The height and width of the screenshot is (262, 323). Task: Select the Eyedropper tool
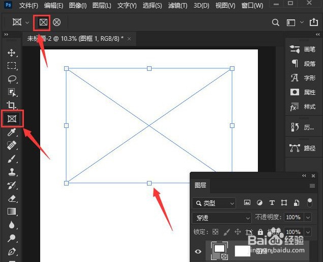tap(12, 132)
